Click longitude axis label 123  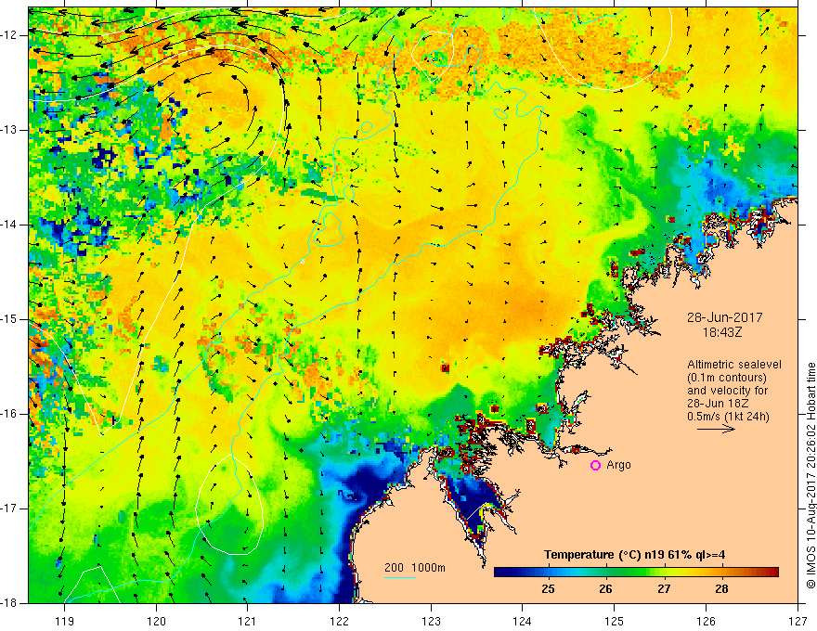click(x=431, y=621)
